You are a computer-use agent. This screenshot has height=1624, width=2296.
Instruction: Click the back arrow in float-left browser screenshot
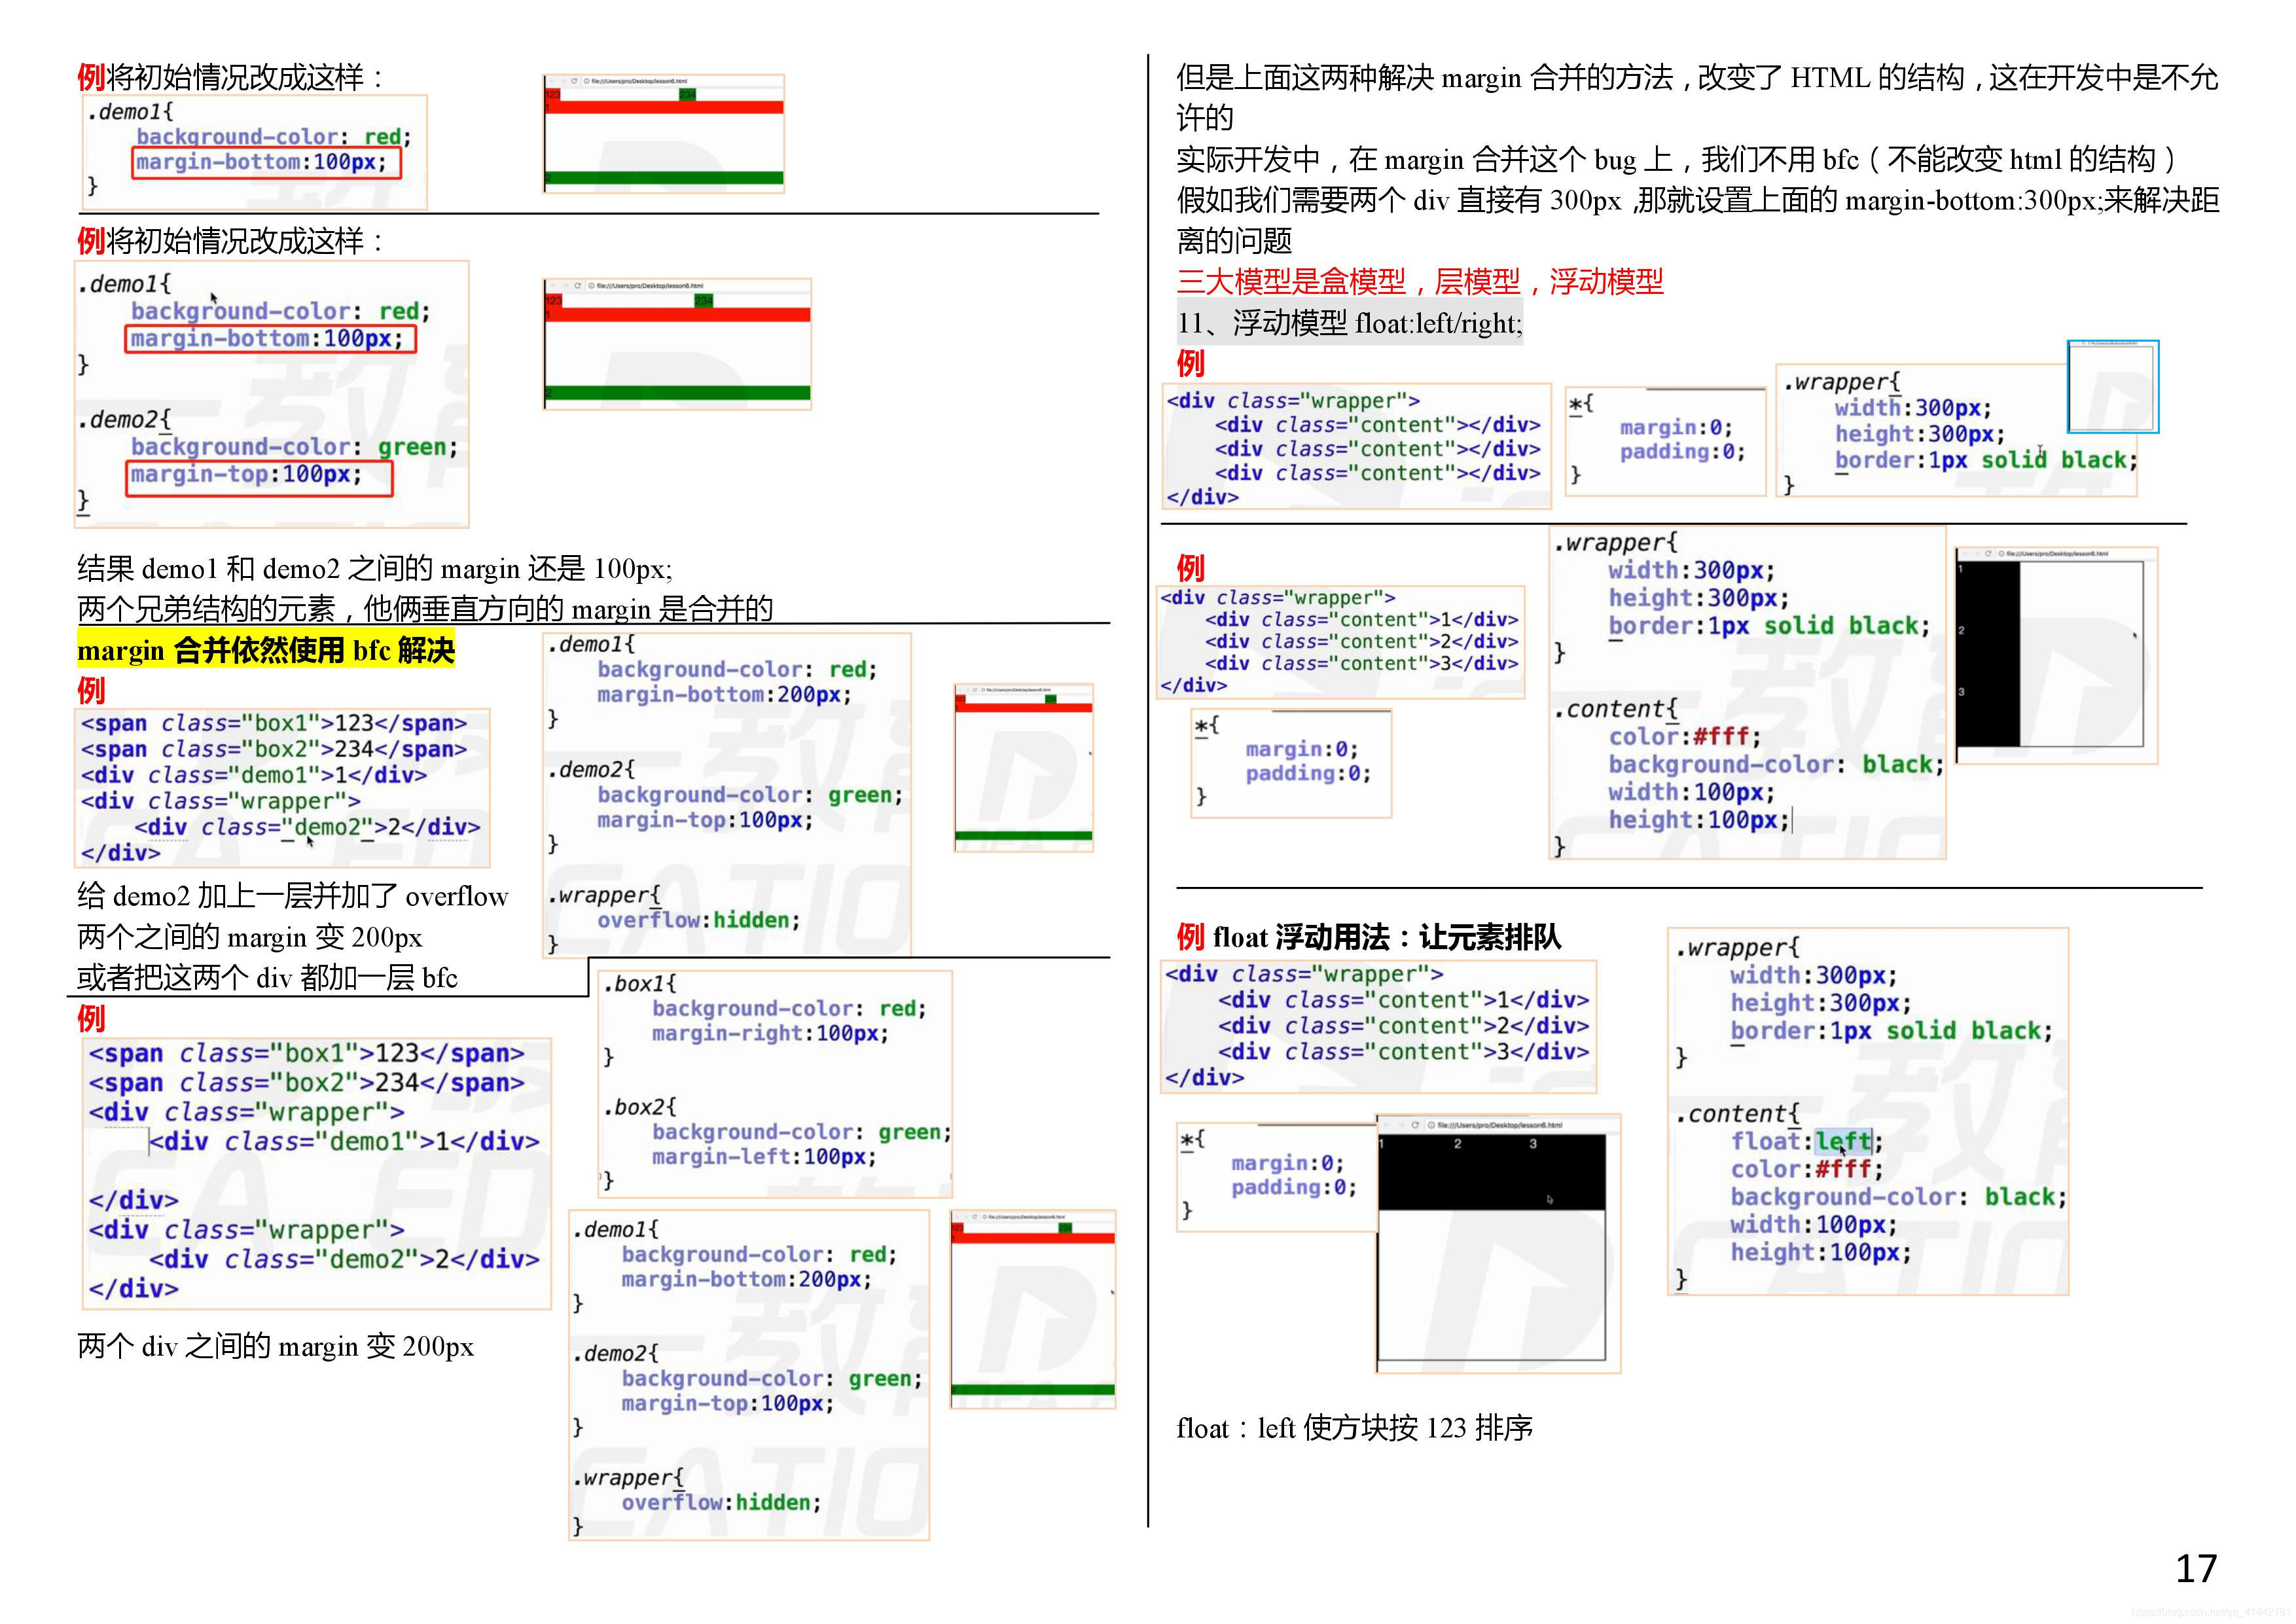tap(1386, 1125)
